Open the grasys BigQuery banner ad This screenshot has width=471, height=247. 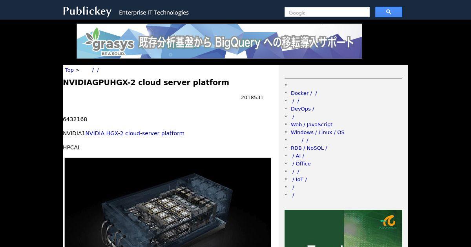(219, 41)
